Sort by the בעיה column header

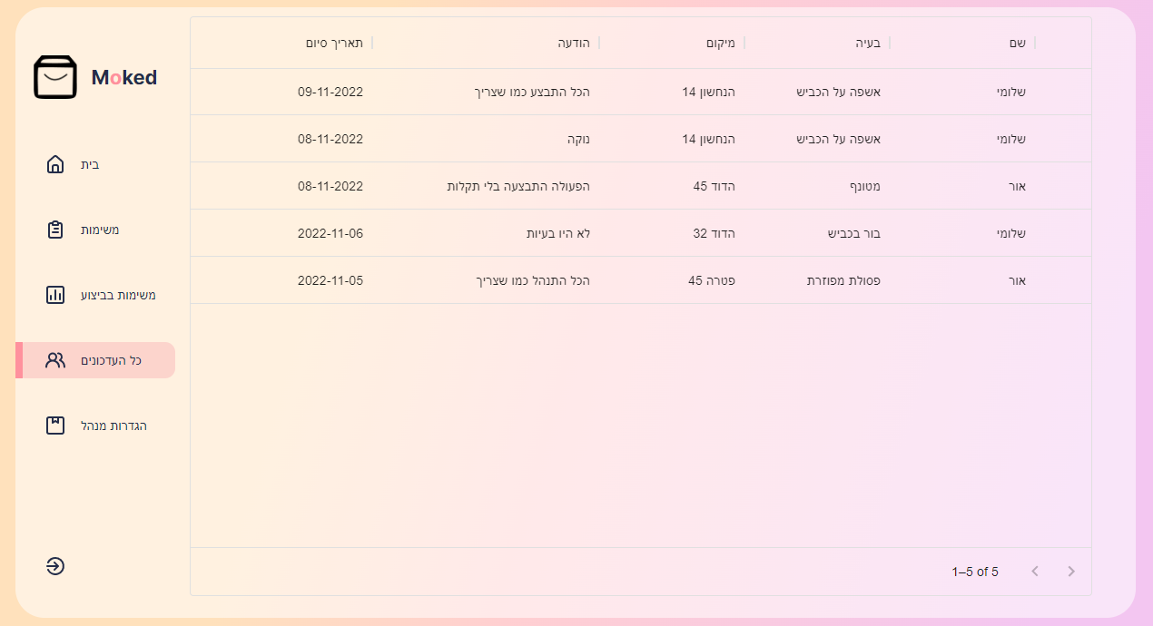(x=868, y=43)
